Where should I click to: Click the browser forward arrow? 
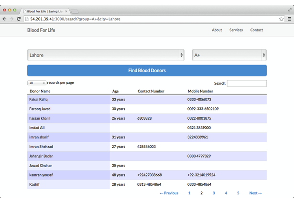coord(11,19)
